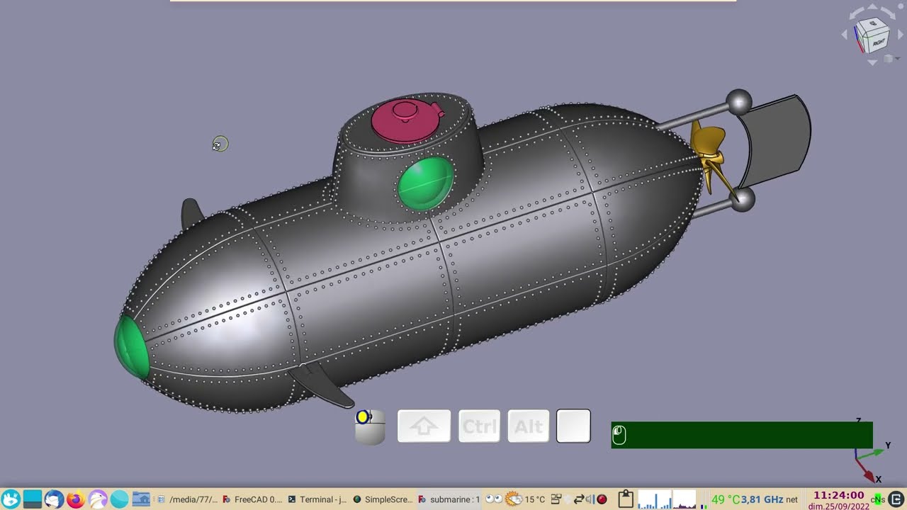The image size is (907, 510).
Task: Open the start menu bird icon
Action: pyautogui.click(x=11, y=499)
